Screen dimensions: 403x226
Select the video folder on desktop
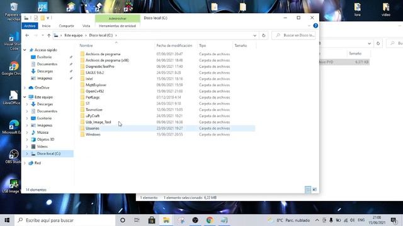pyautogui.click(x=386, y=10)
